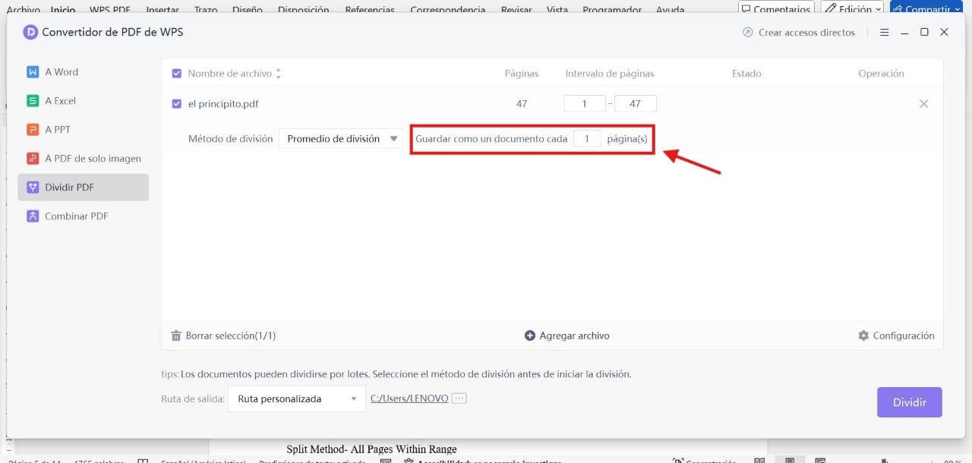This screenshot has height=463, width=972.
Task: Click Intervalo de páginas column header
Action: [610, 74]
